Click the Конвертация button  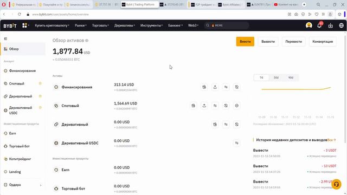(323, 42)
